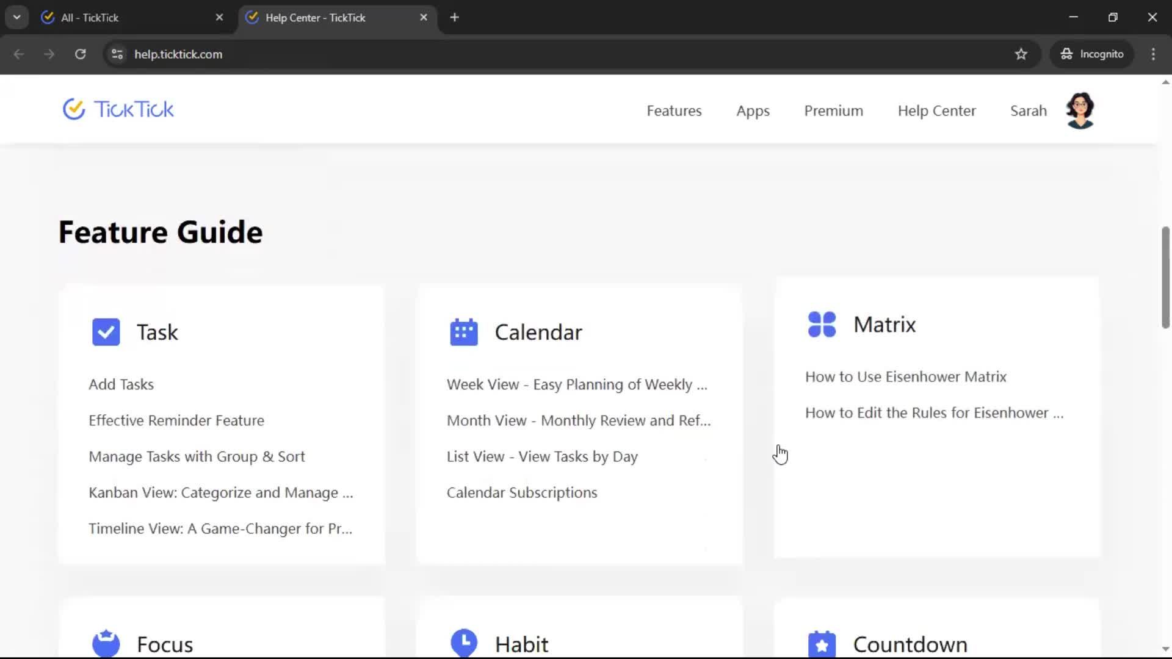Expand the tab search dropdown arrow
1172x659 pixels.
point(17,18)
